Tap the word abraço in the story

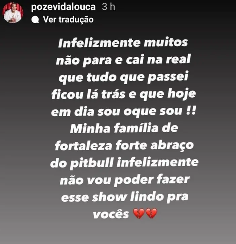click(172, 146)
